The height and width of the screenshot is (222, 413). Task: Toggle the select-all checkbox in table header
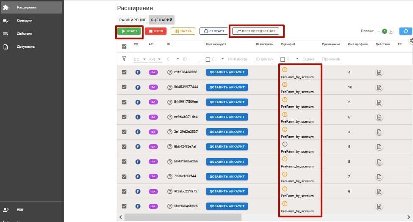[124, 47]
